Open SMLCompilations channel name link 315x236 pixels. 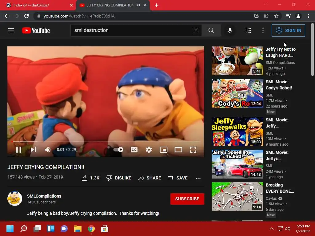[44, 196]
